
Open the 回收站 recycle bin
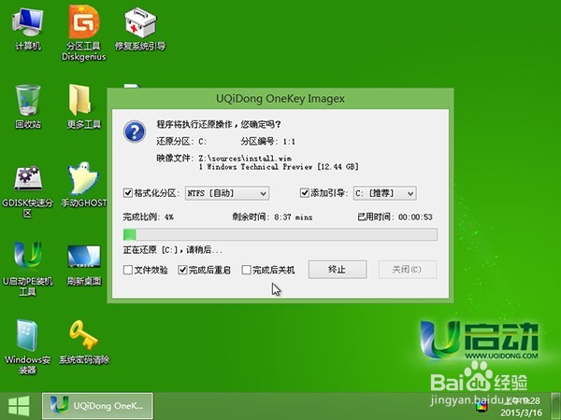click(27, 106)
